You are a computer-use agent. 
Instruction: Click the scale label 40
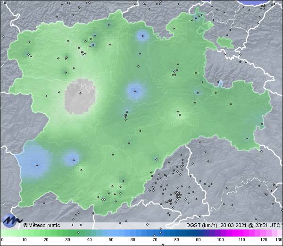(x=90, y=240)
